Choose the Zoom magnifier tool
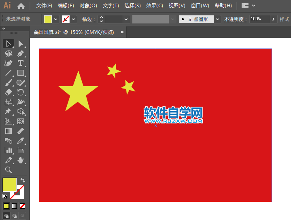The width and height of the screenshot is (291, 220). point(8,170)
